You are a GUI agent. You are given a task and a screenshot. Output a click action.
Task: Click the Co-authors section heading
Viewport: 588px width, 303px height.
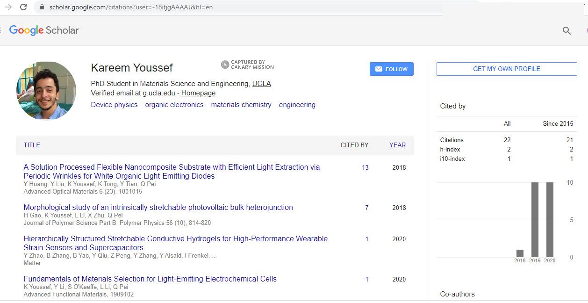(457, 294)
